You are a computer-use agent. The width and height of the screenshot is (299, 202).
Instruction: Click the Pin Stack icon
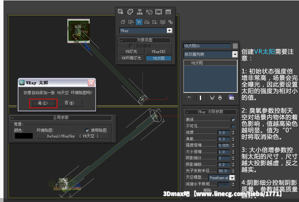188,98
